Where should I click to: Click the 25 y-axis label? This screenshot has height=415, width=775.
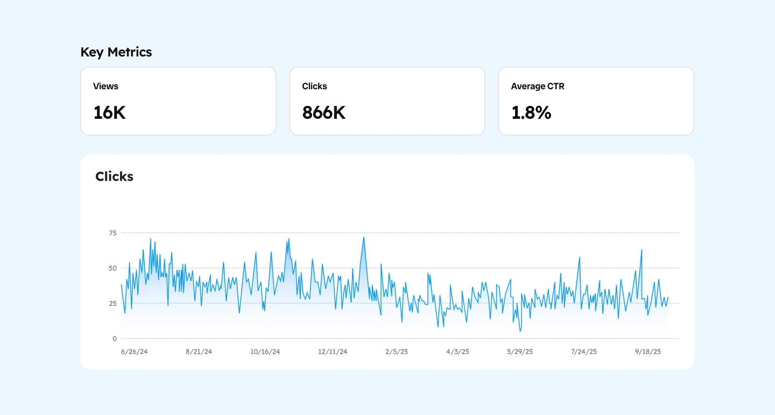[x=112, y=303]
